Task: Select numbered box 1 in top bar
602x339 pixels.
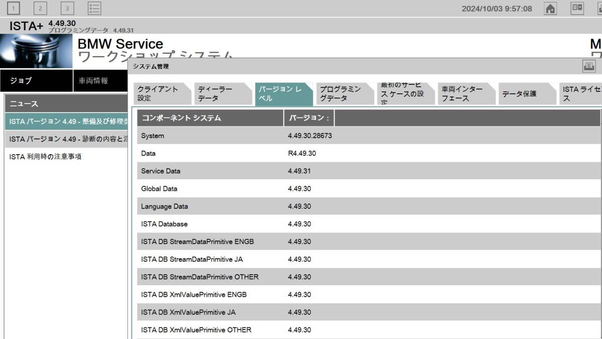Action: coord(14,8)
